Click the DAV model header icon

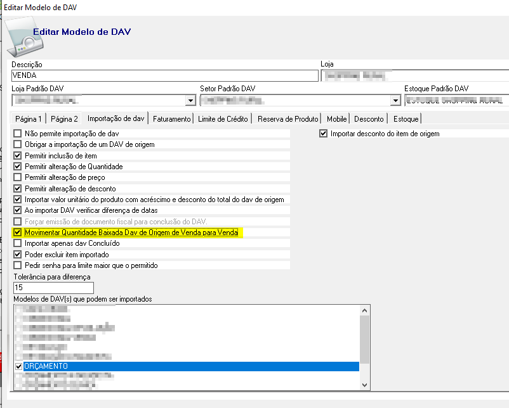[25, 37]
